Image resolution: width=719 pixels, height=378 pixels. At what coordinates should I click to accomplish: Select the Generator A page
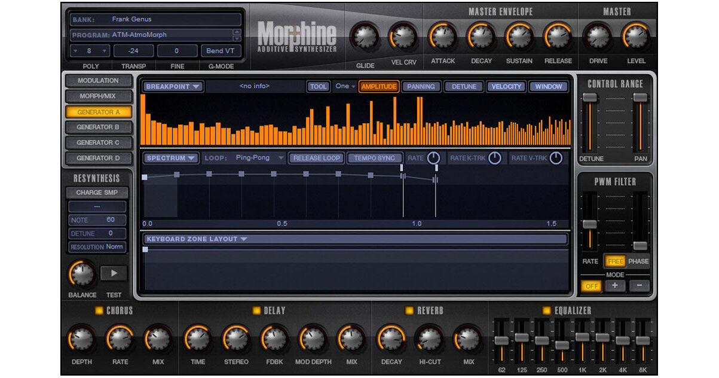click(98, 112)
